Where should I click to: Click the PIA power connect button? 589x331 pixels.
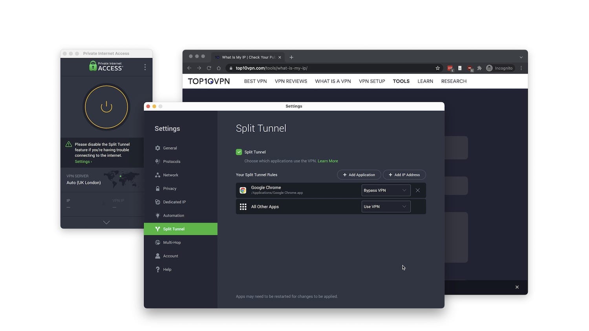pyautogui.click(x=106, y=107)
